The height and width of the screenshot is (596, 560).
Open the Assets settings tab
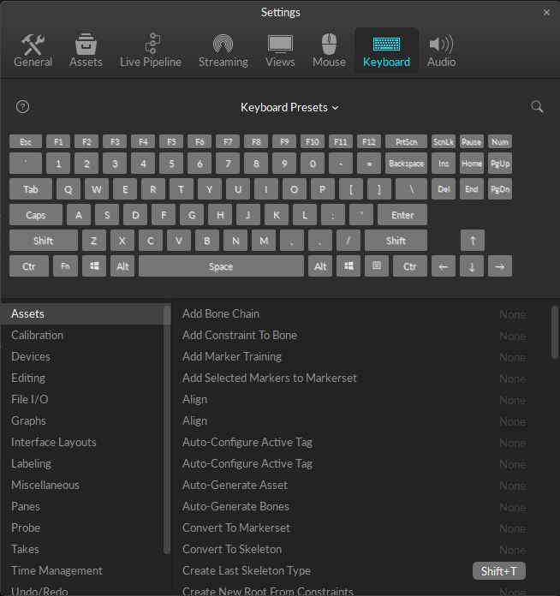(x=86, y=51)
